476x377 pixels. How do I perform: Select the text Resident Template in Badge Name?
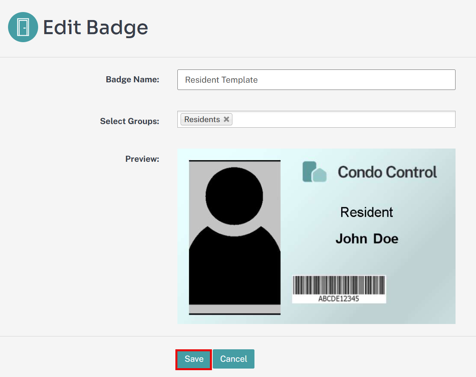[221, 79]
